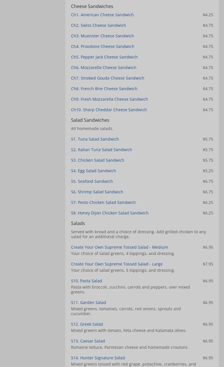
Task: Select S11. Garden Salad
Action: click(x=88, y=303)
